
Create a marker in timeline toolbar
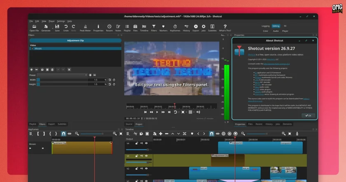(x=192, y=134)
